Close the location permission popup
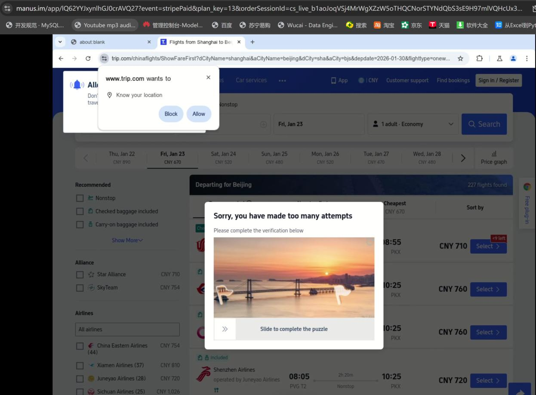The height and width of the screenshot is (395, 536). tap(208, 77)
